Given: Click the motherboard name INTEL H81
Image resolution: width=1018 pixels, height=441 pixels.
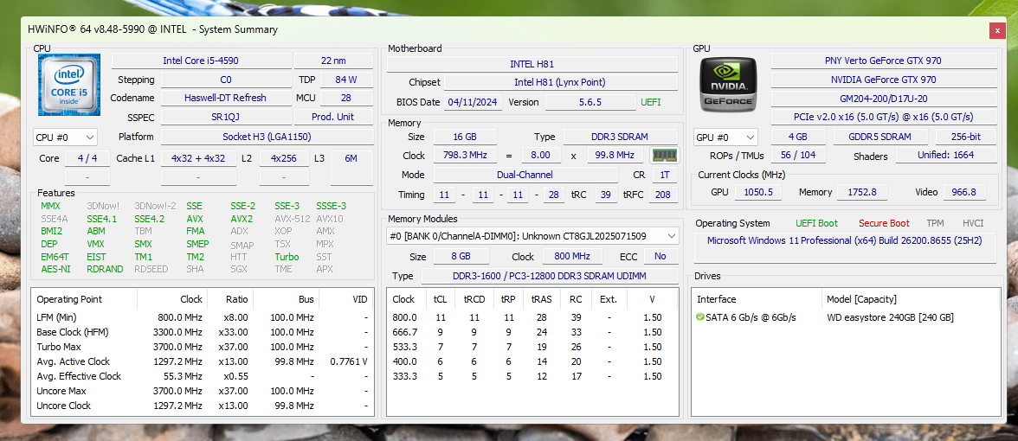Looking at the screenshot, I should (x=532, y=64).
